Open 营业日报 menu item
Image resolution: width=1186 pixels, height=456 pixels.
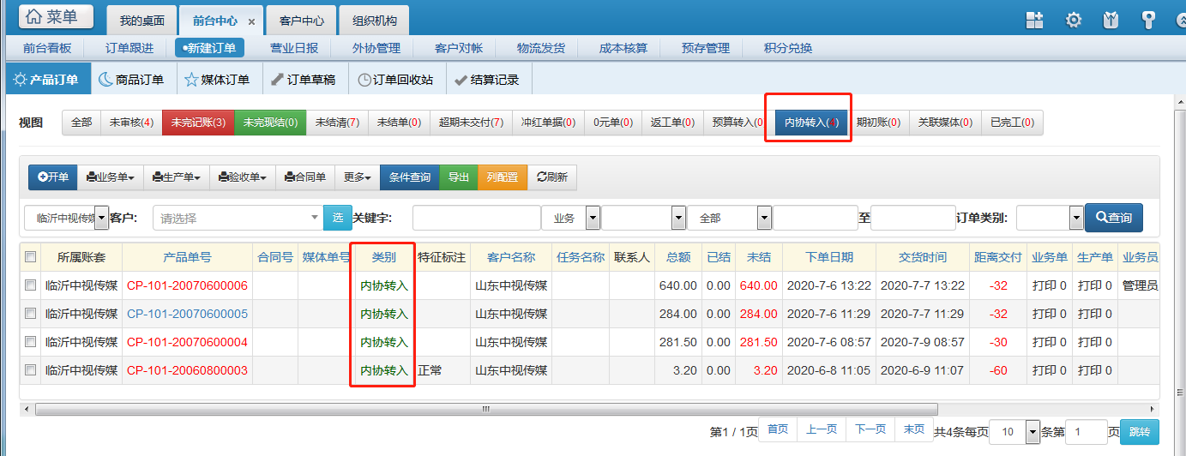tap(294, 48)
